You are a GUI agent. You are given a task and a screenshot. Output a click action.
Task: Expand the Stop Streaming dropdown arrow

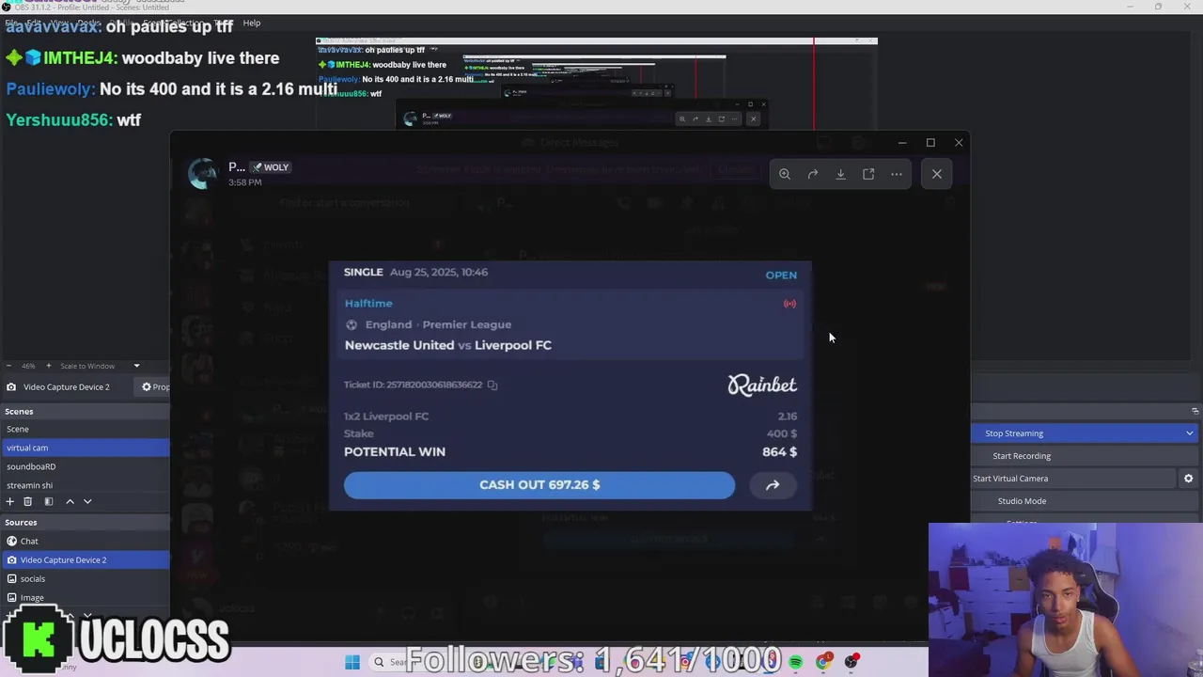1190,433
